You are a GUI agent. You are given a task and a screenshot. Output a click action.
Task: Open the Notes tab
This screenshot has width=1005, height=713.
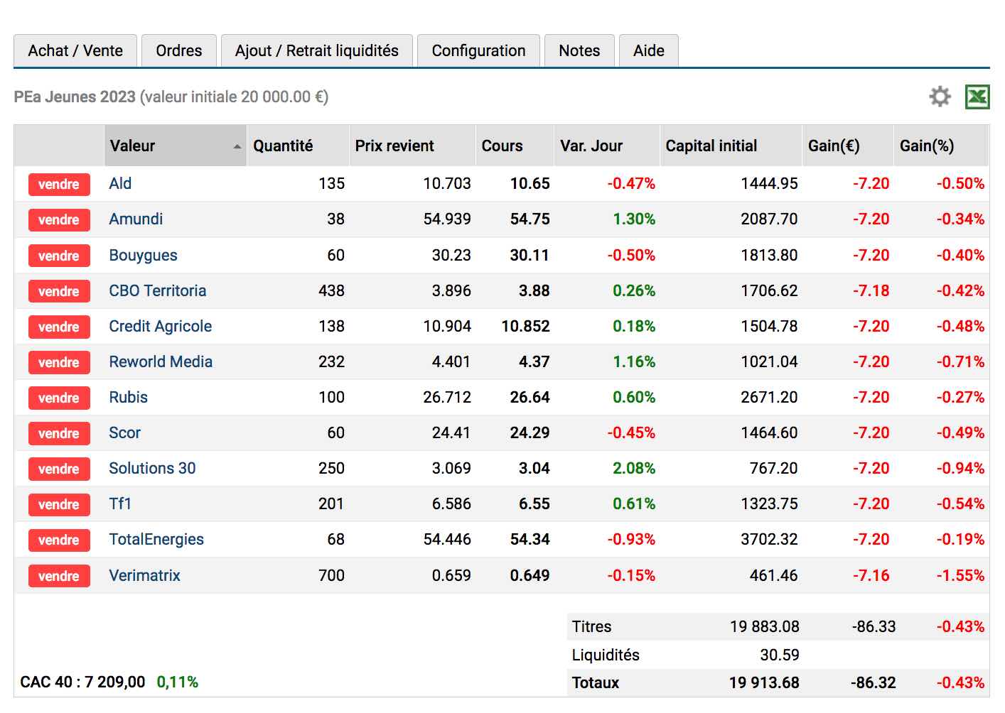tap(579, 50)
